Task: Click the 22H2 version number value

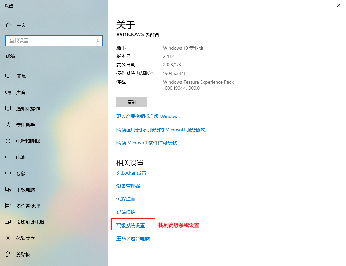Action: pos(168,57)
